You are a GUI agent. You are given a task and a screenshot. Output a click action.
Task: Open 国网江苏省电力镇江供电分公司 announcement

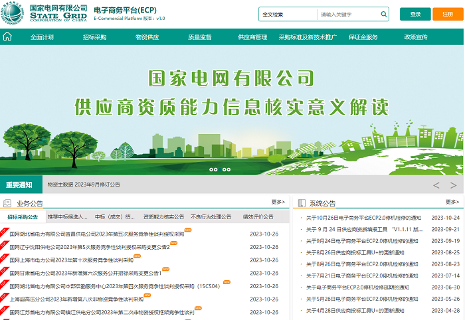(x=102, y=312)
